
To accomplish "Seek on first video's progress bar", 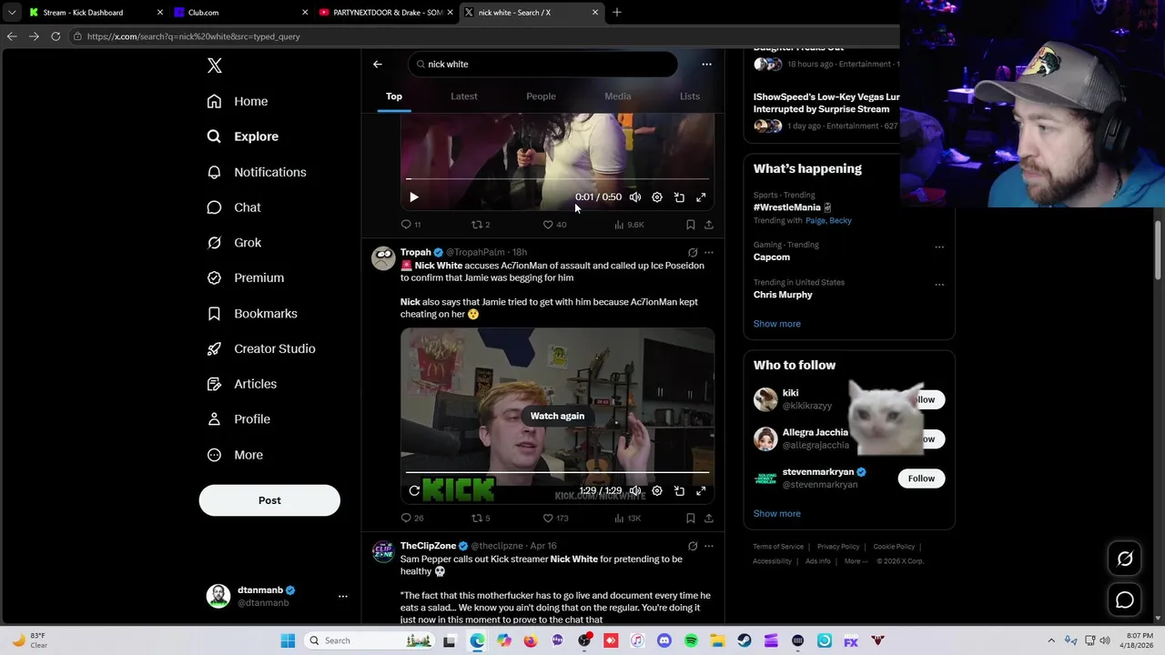I will click(x=557, y=179).
